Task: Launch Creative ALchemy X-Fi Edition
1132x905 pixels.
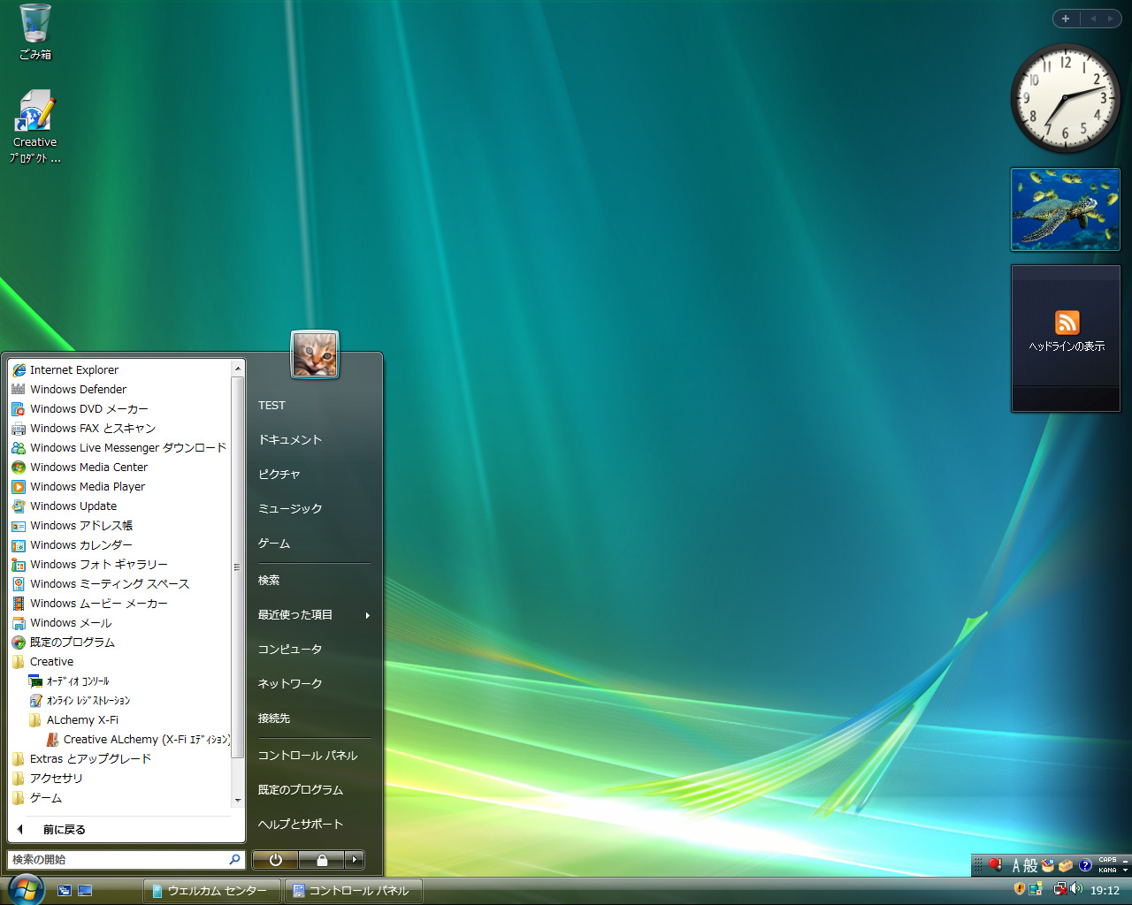Action: coord(145,740)
